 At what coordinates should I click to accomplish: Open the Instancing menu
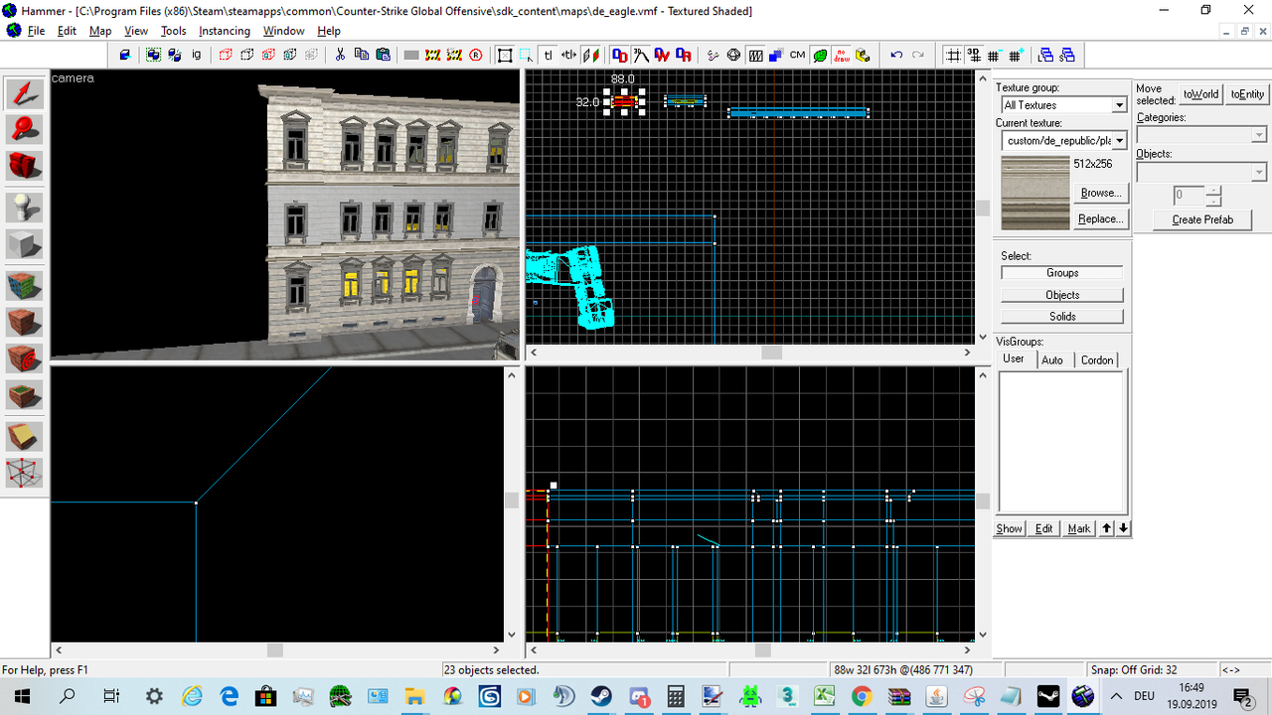(x=225, y=31)
